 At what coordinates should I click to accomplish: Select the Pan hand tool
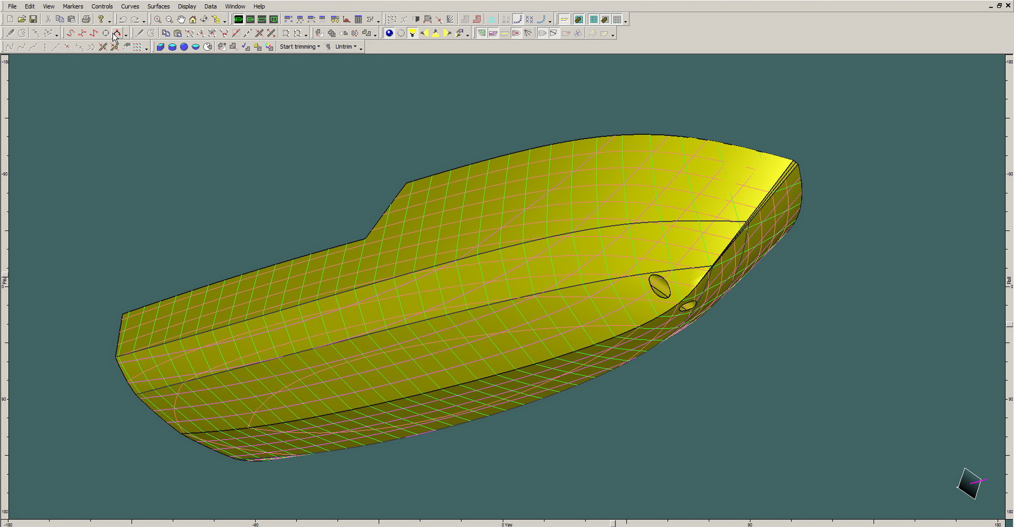[181, 19]
